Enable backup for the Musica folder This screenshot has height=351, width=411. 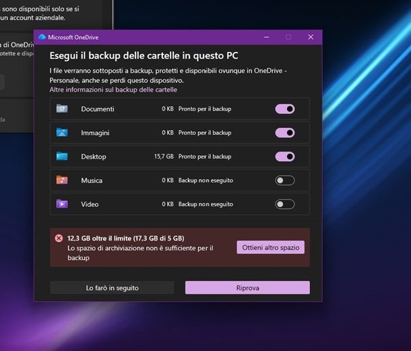[x=285, y=181]
